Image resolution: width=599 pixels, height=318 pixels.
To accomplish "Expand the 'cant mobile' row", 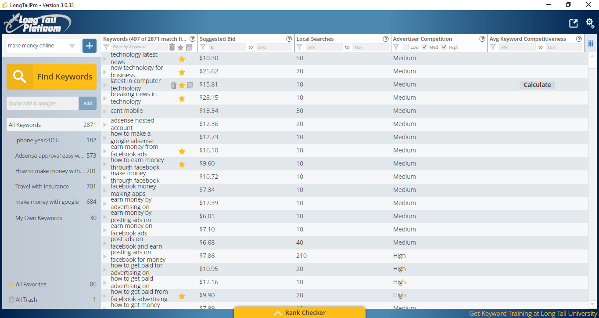I will point(105,111).
